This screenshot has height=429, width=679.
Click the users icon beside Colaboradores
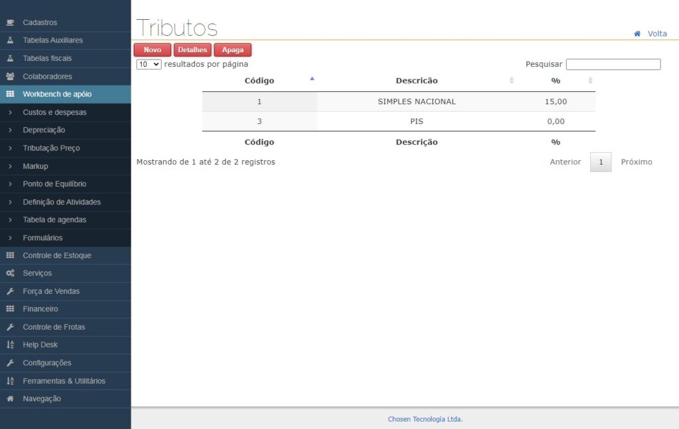10,76
